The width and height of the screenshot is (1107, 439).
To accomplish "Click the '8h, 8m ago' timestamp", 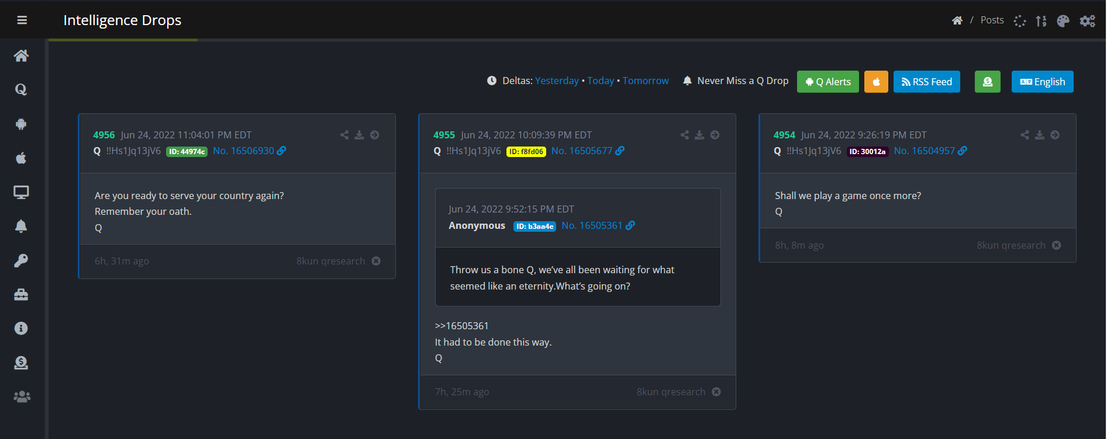I will 799,245.
